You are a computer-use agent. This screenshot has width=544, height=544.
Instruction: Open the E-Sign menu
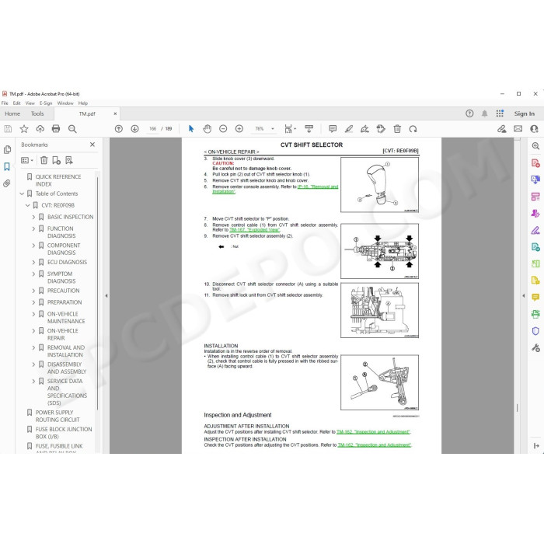click(x=46, y=103)
